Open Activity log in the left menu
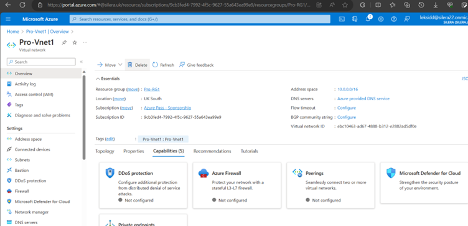The image size is (468, 226). (26, 84)
